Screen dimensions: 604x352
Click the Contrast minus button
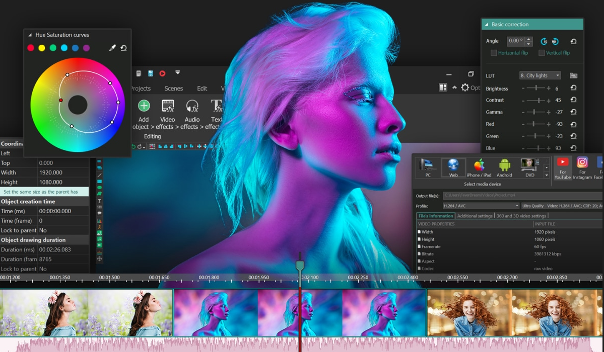(523, 101)
